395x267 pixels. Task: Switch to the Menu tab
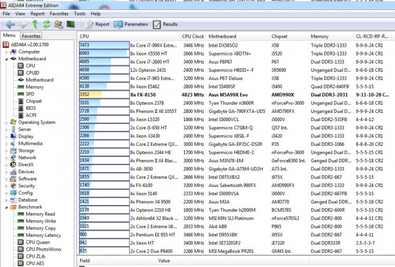pyautogui.click(x=9, y=36)
